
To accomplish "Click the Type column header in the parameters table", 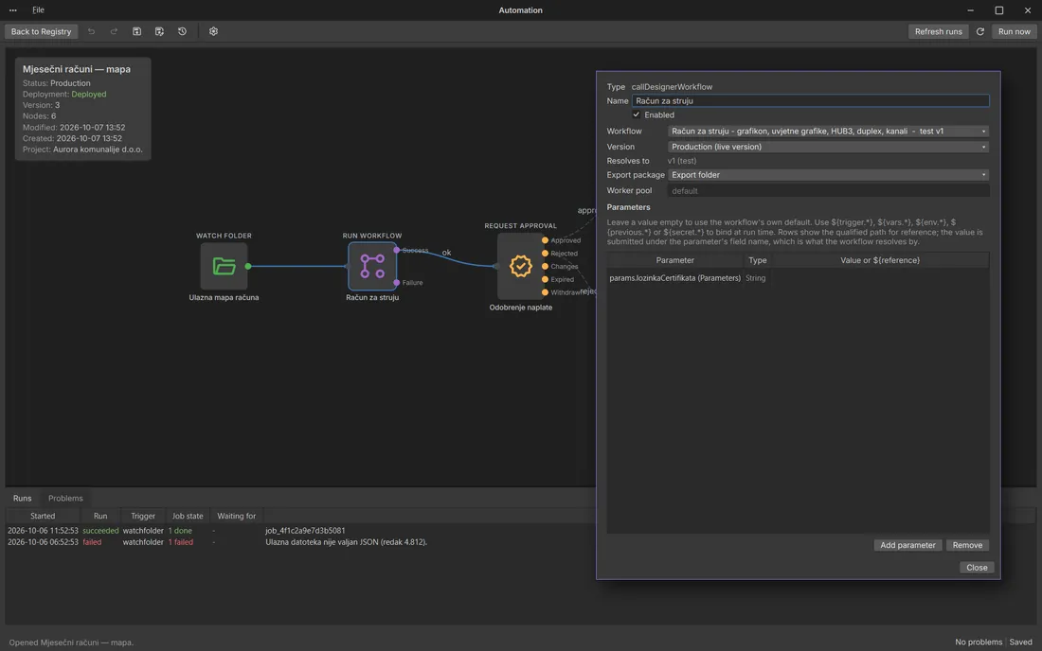I will [757, 260].
